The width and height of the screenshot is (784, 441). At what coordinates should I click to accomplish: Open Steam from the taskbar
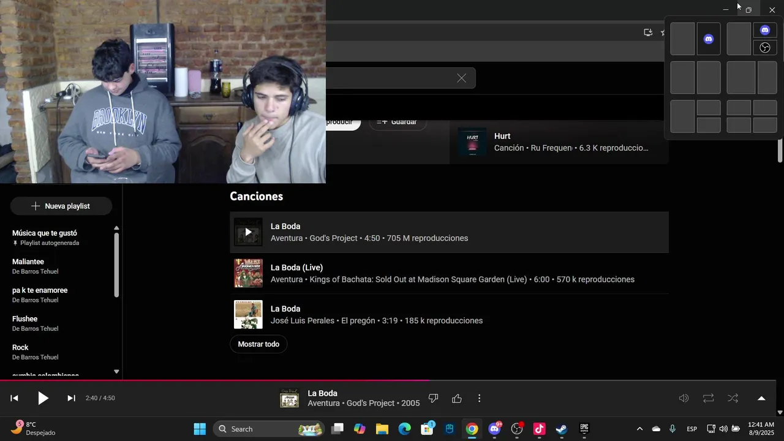pos(562,429)
